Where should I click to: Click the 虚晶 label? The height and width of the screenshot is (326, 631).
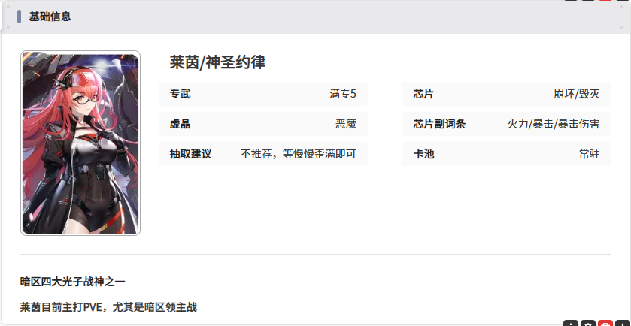(180, 124)
